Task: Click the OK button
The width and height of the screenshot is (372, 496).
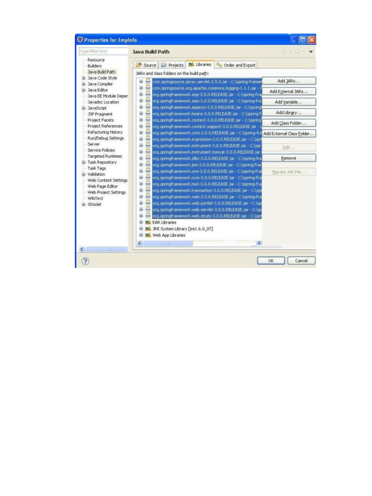Action: click(x=271, y=261)
